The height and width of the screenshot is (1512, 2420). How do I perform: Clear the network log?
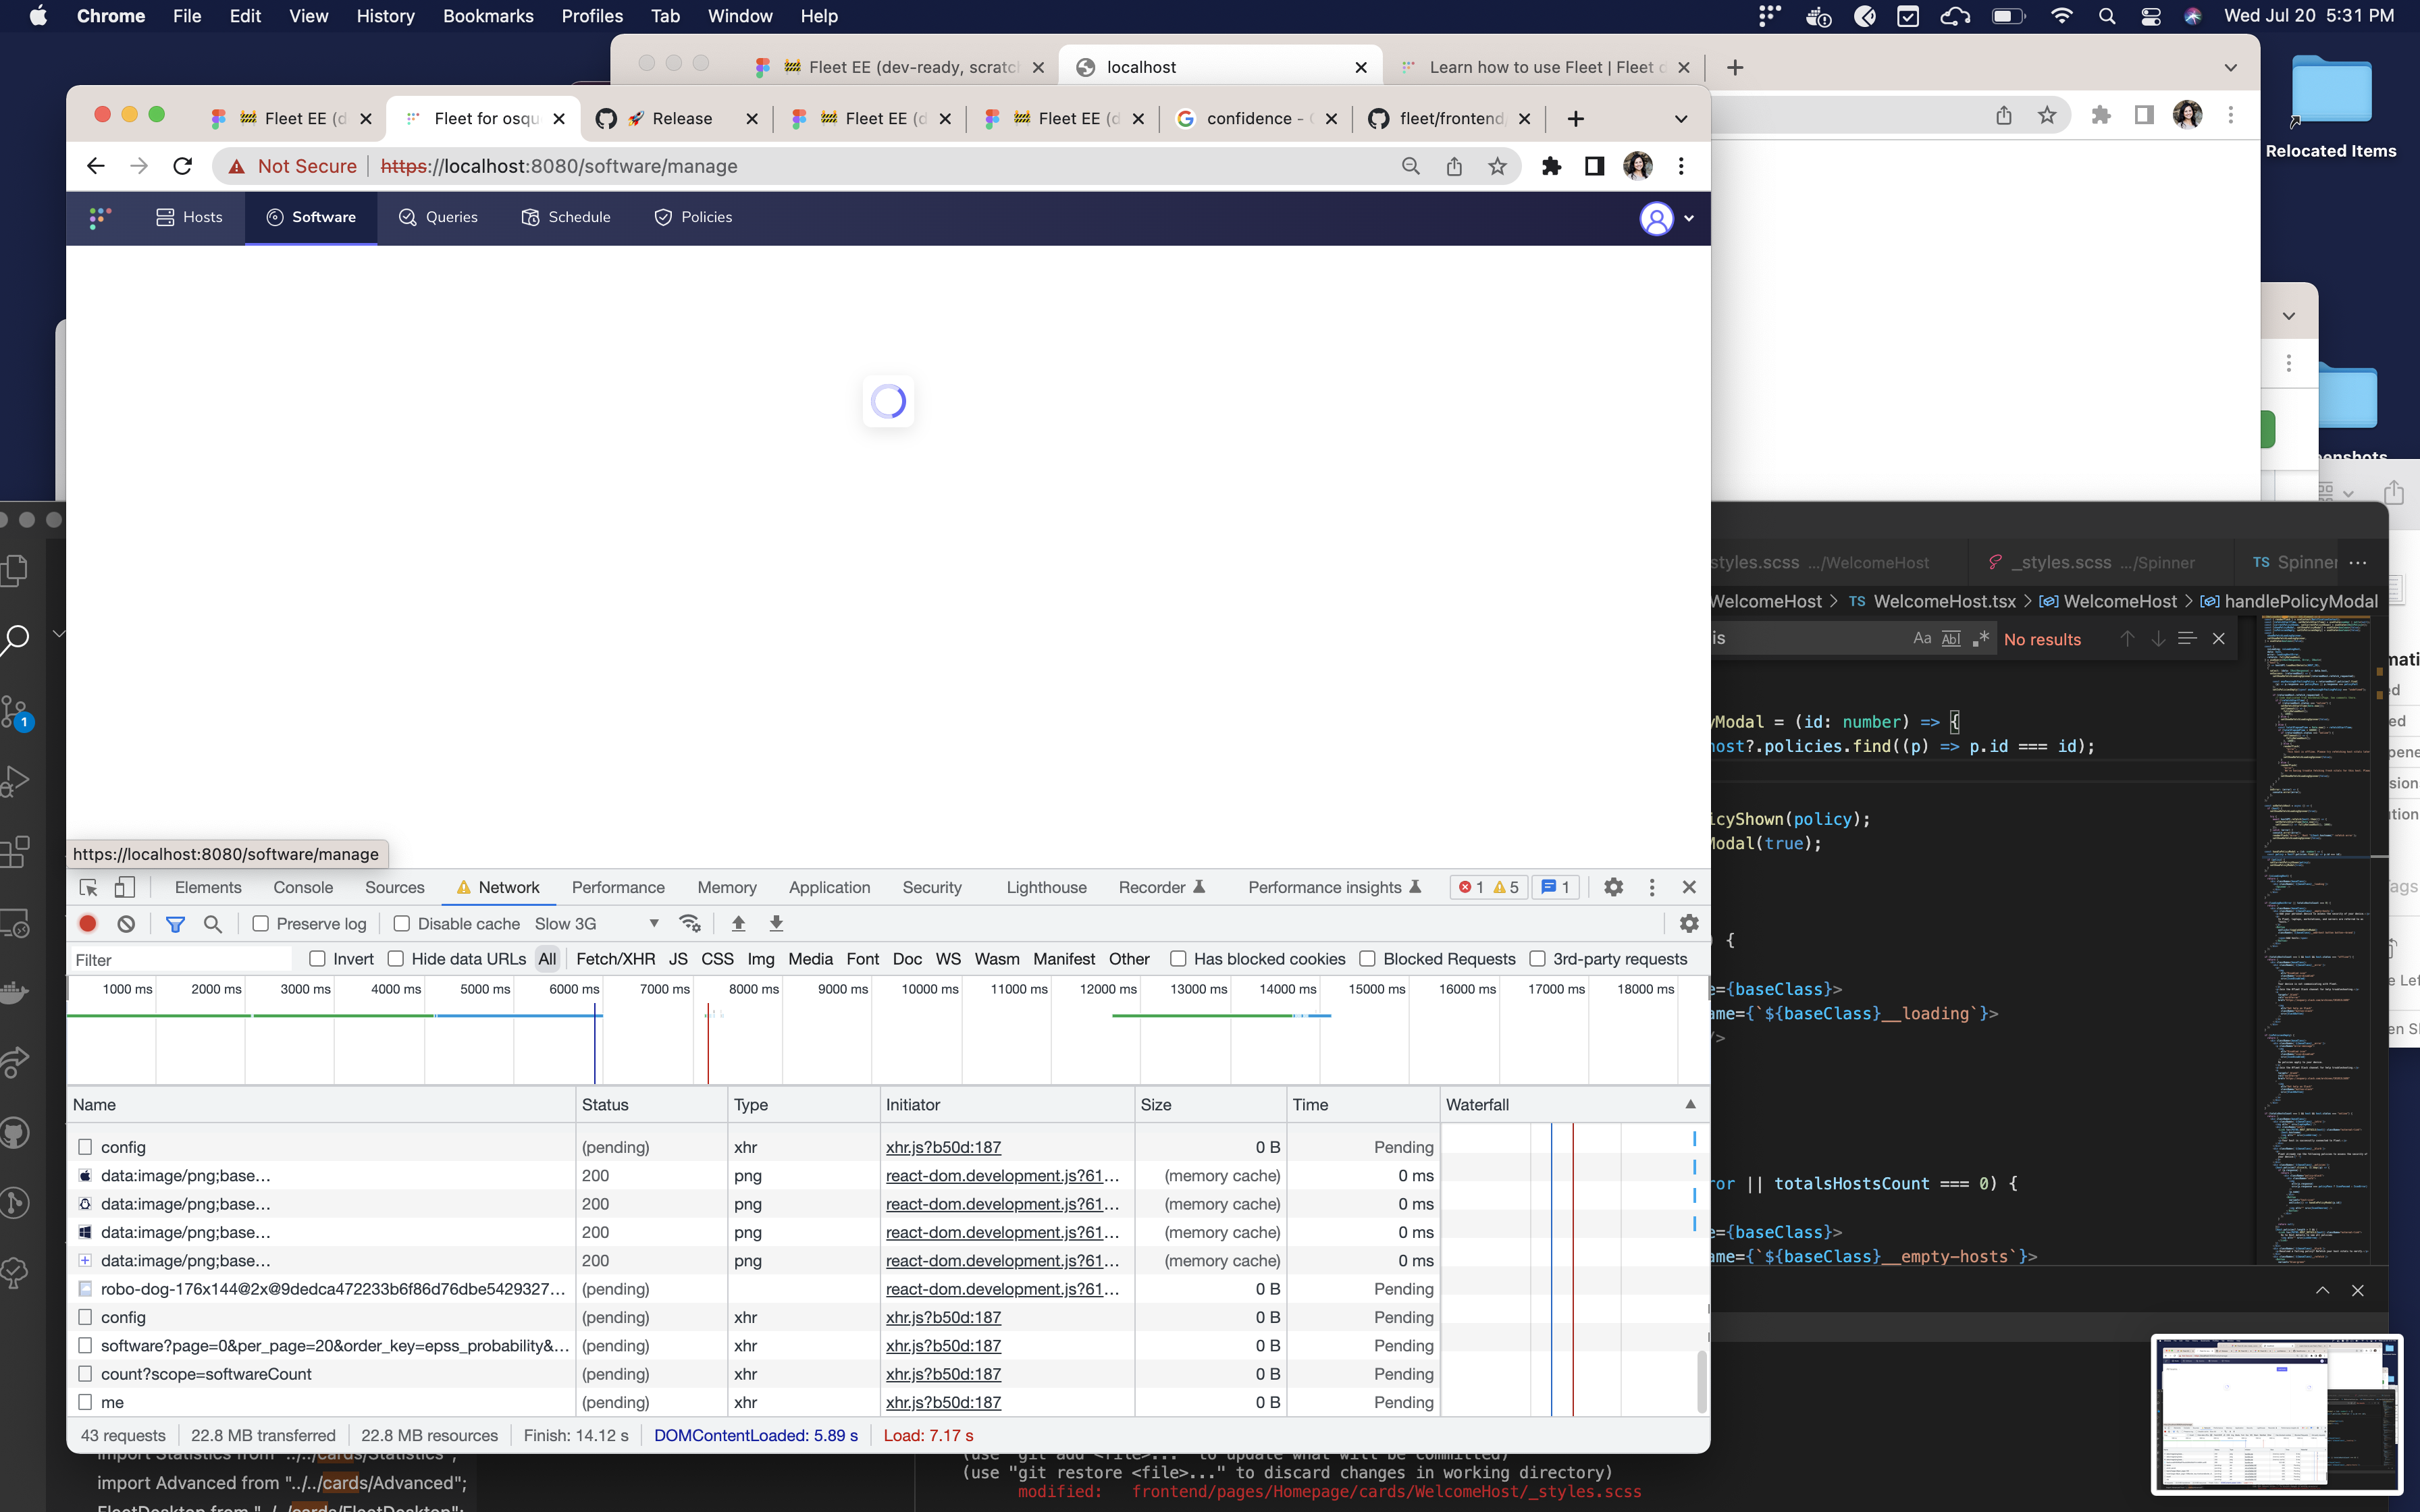click(126, 923)
